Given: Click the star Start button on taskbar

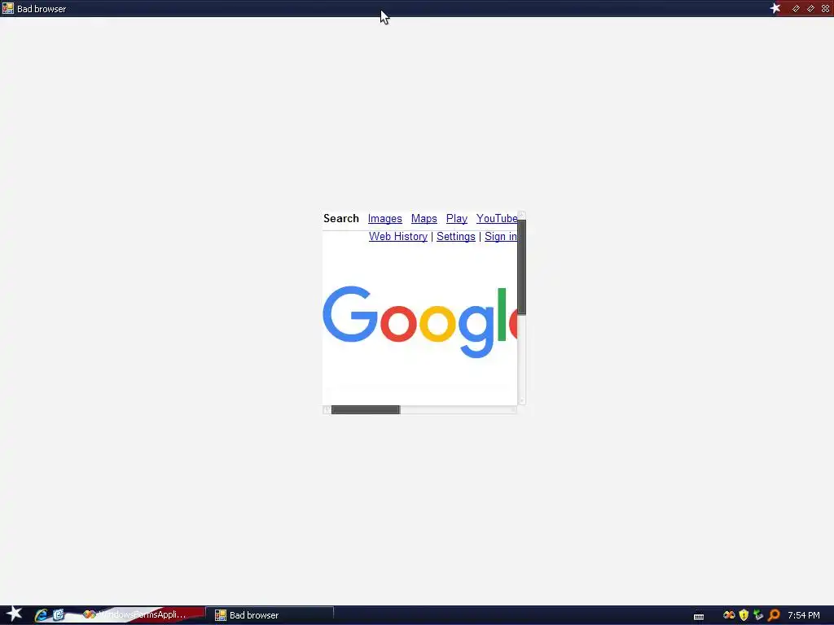Looking at the screenshot, I should [x=14, y=614].
